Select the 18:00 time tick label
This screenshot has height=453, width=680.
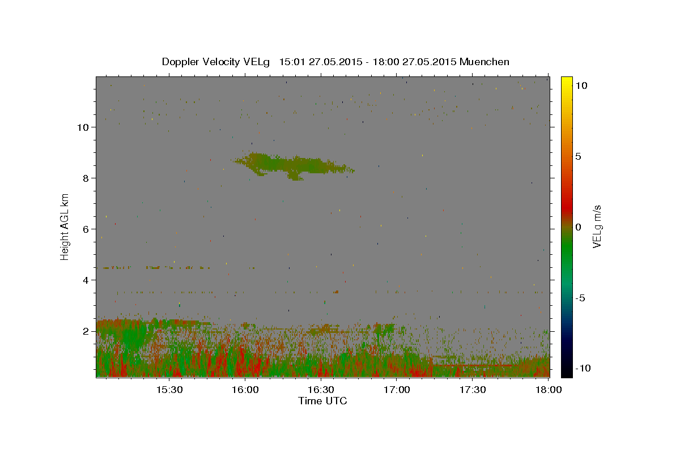549,390
